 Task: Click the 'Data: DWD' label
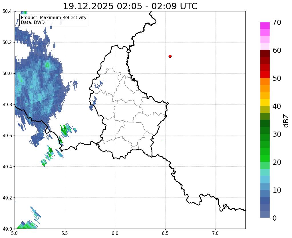tap(33, 23)
